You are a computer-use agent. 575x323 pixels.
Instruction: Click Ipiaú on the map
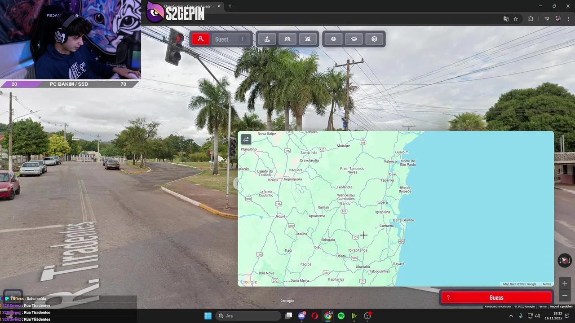tap(318, 247)
